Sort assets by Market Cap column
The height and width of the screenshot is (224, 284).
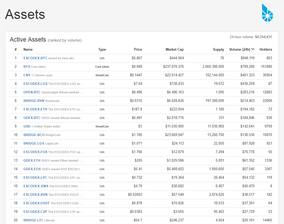tap(174, 49)
